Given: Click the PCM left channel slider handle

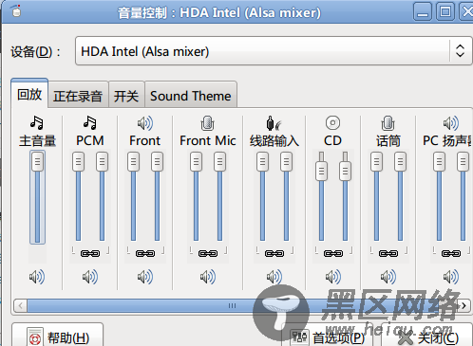Looking at the screenshot, I should point(78,161).
